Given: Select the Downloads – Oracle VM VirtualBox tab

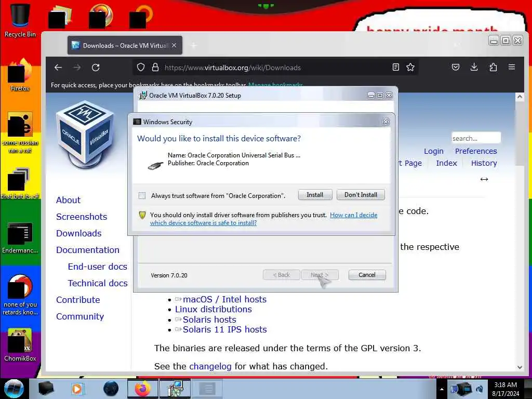Looking at the screenshot, I should pyautogui.click(x=125, y=46).
